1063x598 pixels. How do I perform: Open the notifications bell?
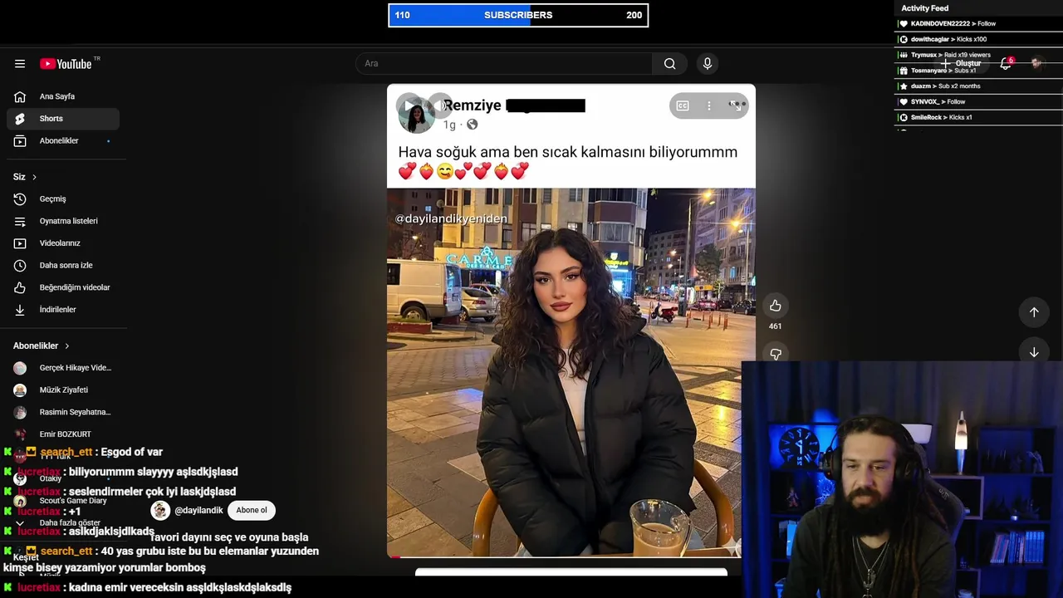(1006, 64)
